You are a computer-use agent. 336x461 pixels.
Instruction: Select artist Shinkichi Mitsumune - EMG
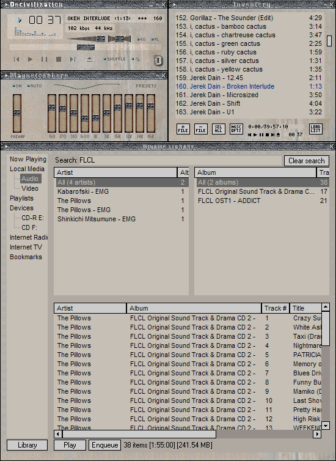tap(121, 219)
